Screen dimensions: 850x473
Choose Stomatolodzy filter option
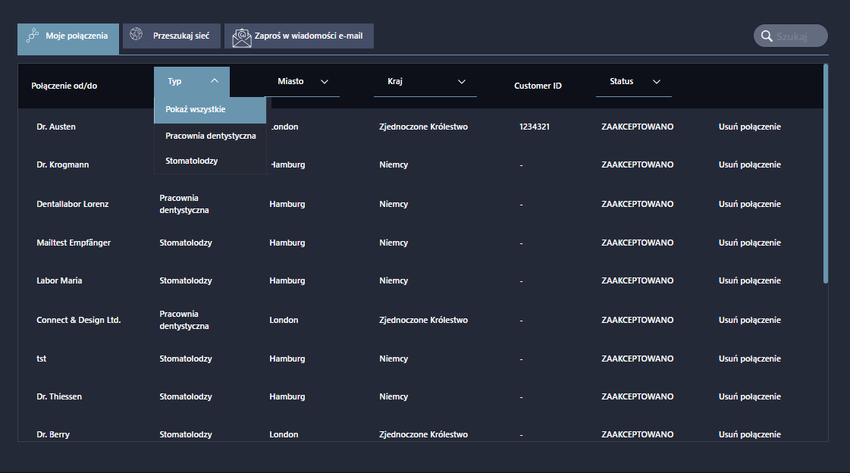(191, 161)
